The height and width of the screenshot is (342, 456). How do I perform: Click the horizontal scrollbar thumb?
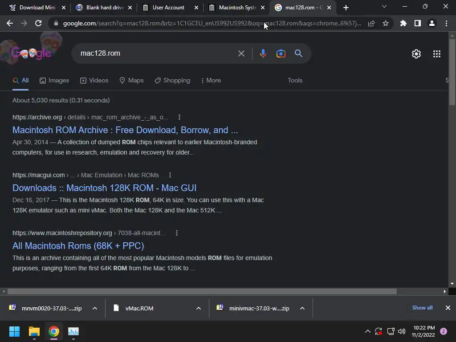pyautogui.click(x=202, y=291)
